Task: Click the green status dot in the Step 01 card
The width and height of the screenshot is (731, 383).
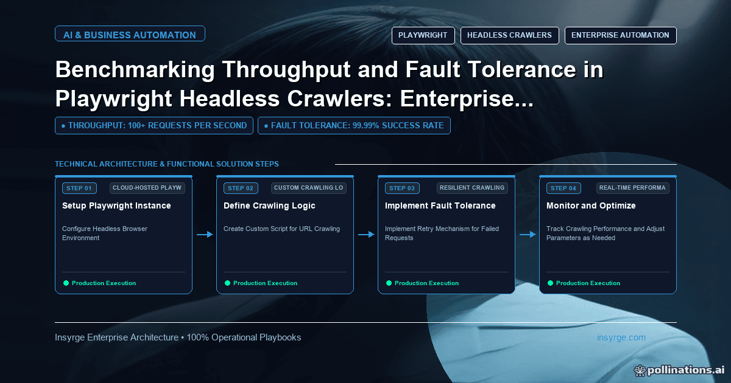Action: pyautogui.click(x=66, y=283)
